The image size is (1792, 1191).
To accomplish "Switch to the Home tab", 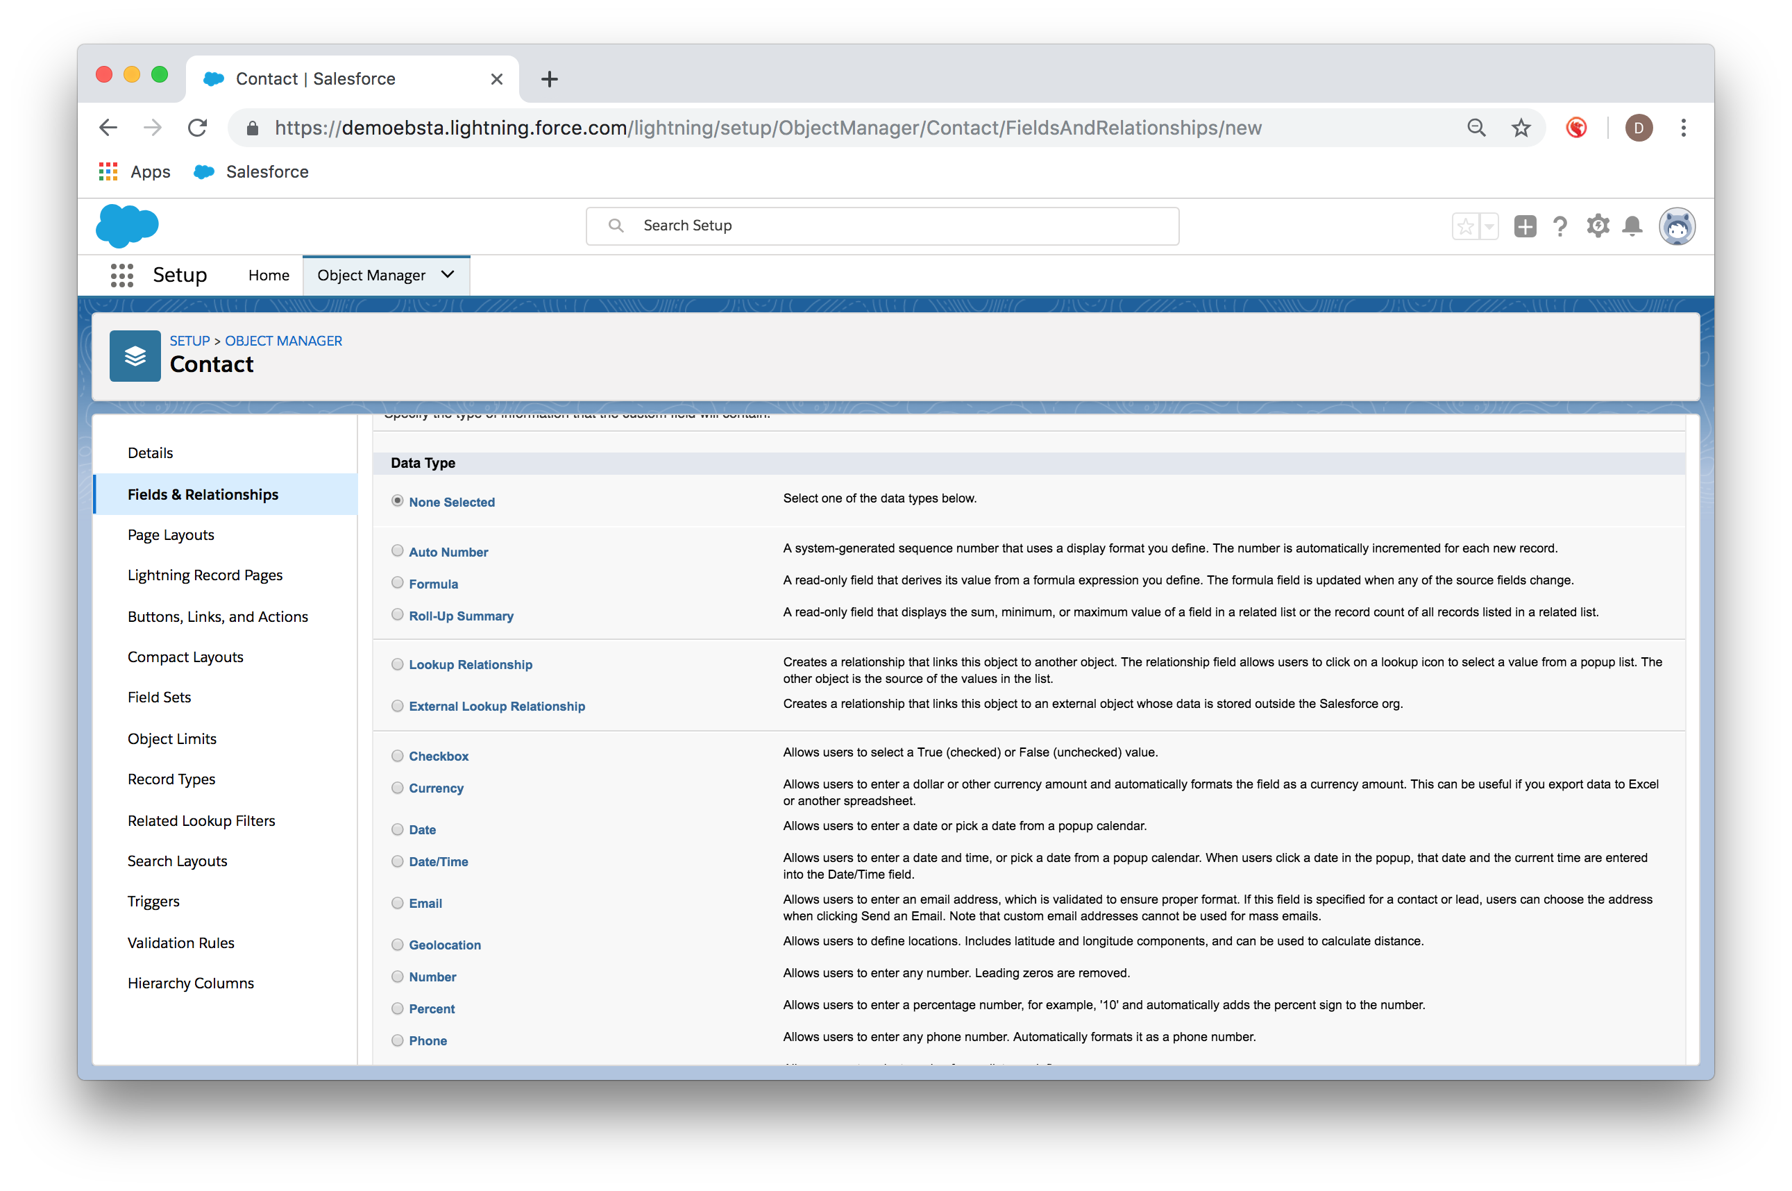I will coord(269,275).
